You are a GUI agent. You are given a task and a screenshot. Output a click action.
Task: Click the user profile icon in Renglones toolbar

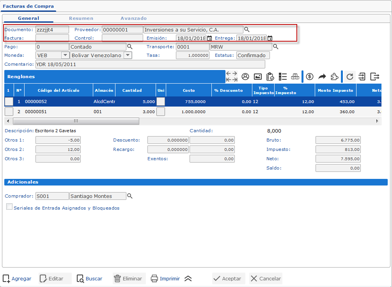245,77
